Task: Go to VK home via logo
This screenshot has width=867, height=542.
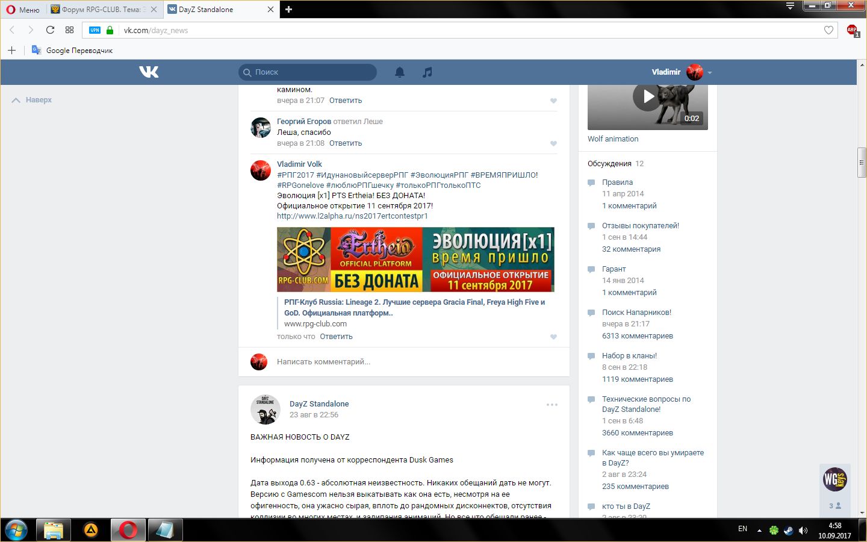Action: [149, 72]
